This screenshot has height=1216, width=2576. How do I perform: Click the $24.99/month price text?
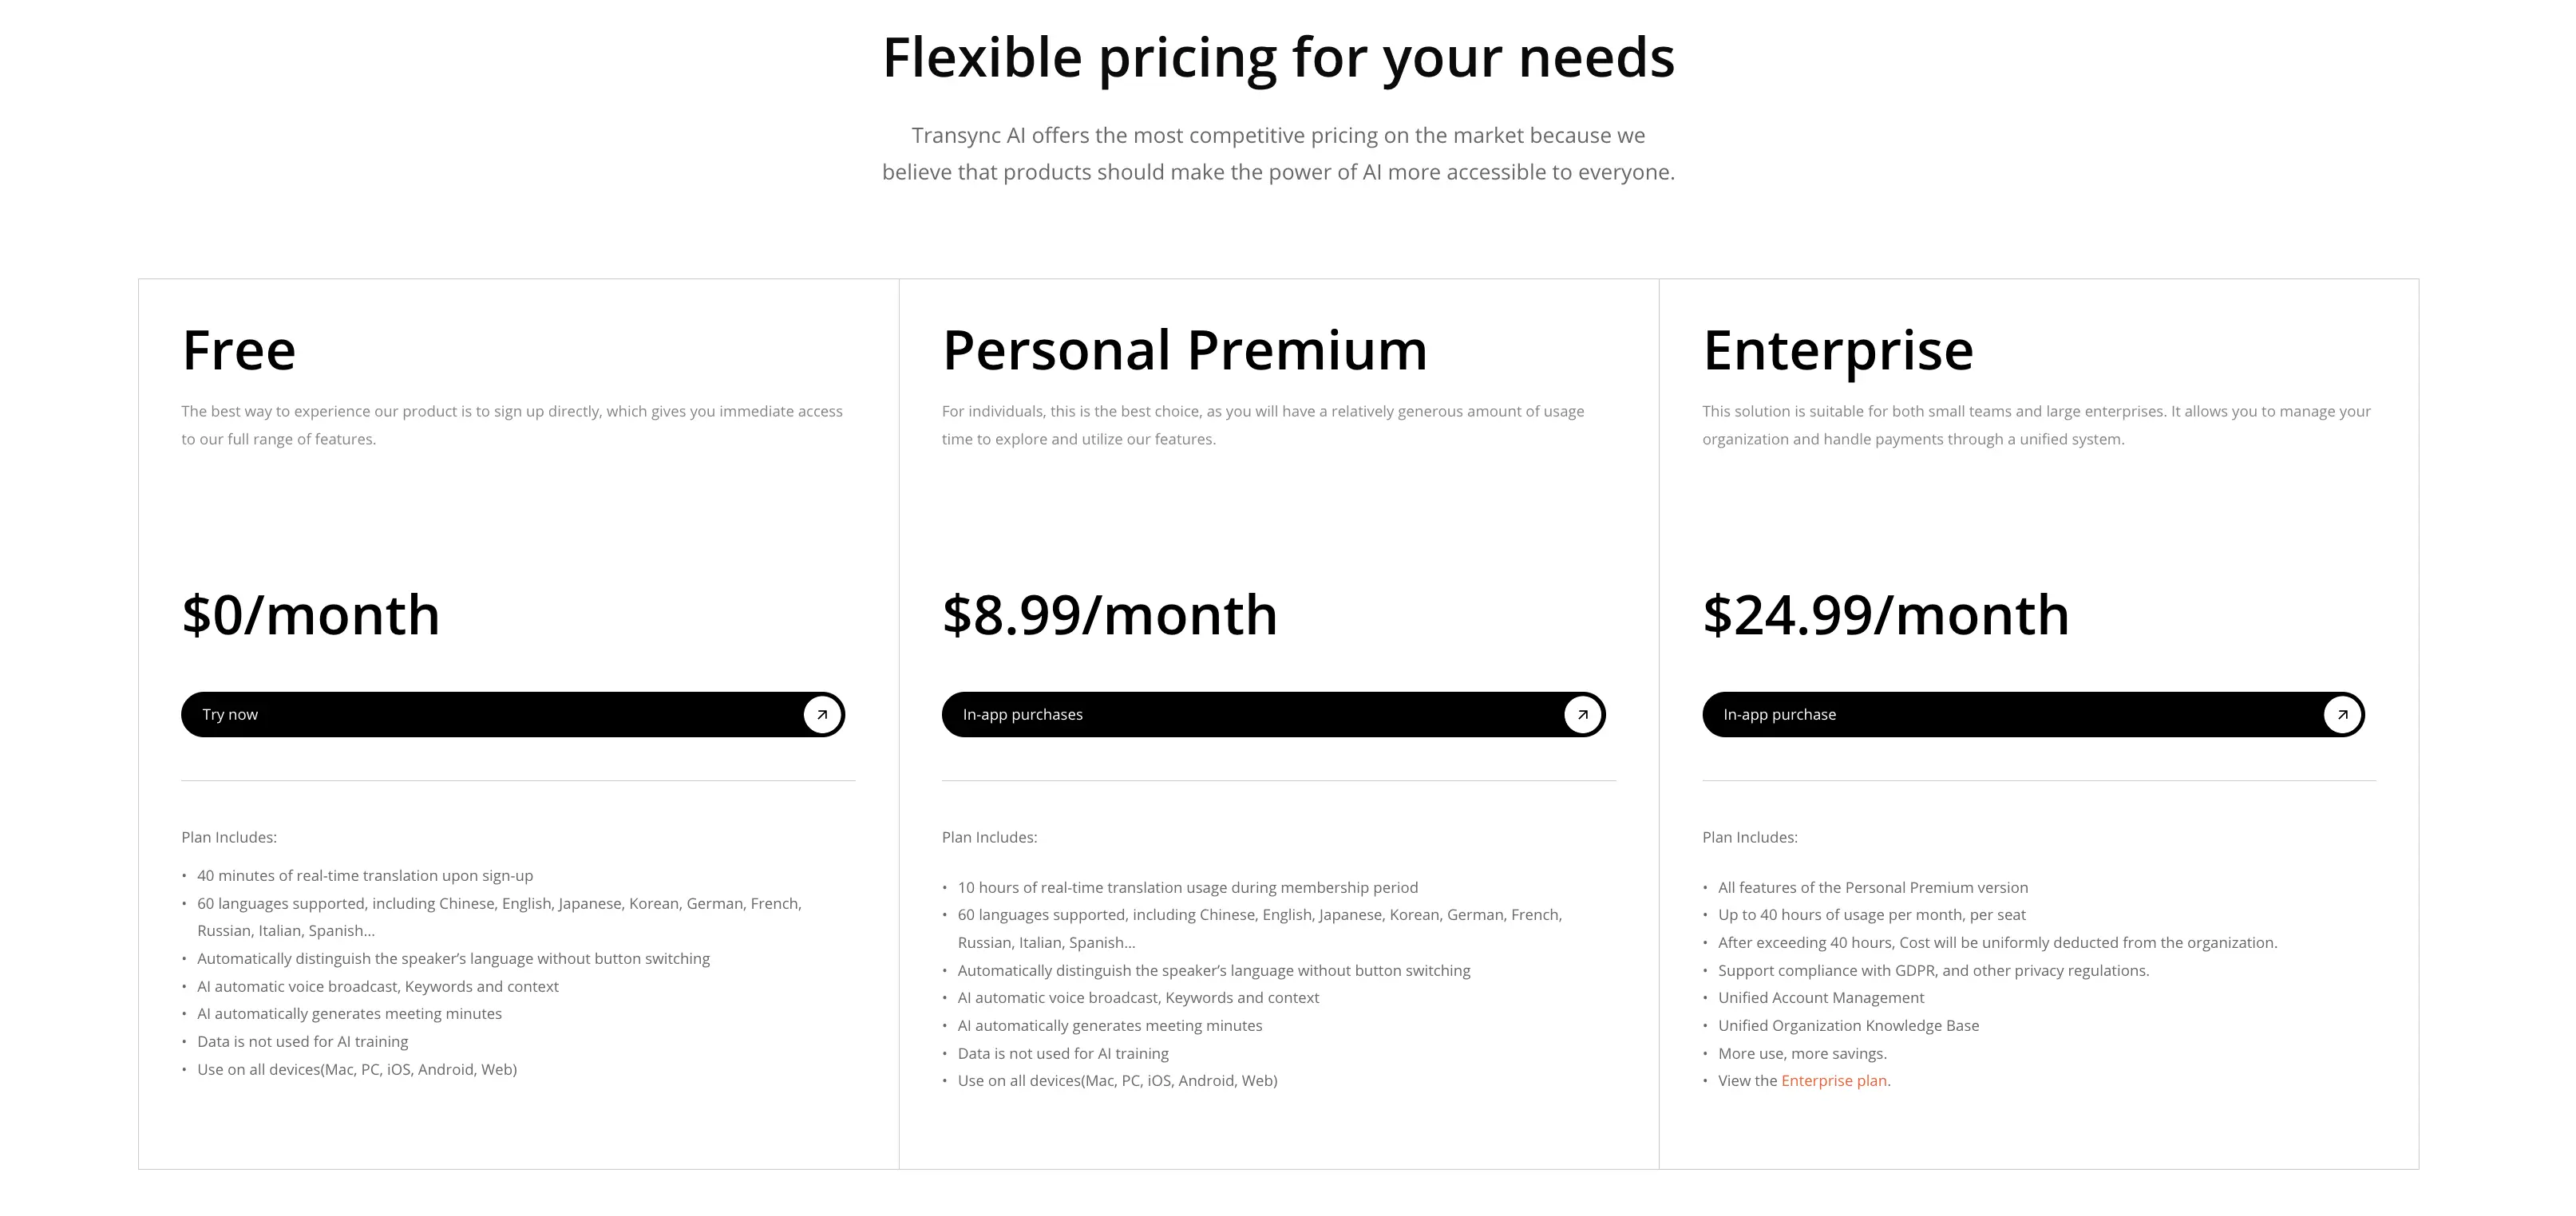[1887, 614]
